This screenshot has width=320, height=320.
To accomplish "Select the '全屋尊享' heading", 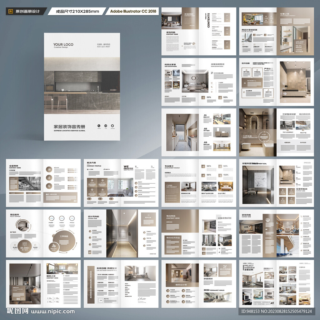I will [13, 166].
